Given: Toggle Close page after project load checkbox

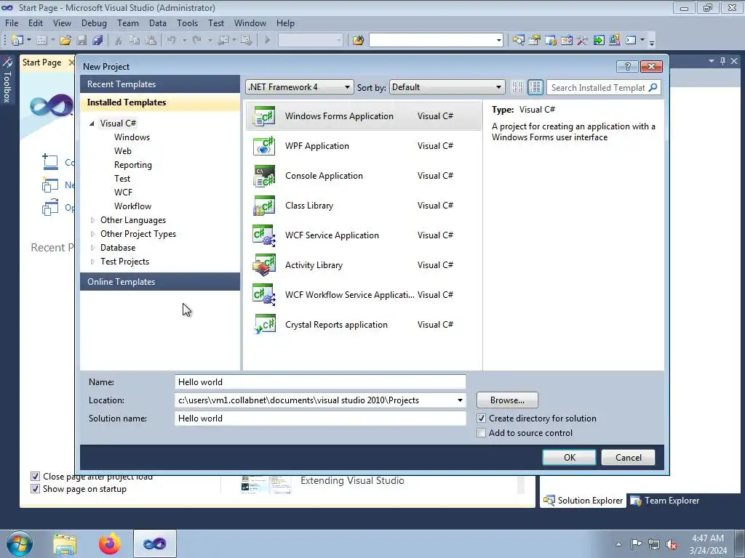Looking at the screenshot, I should click(35, 477).
